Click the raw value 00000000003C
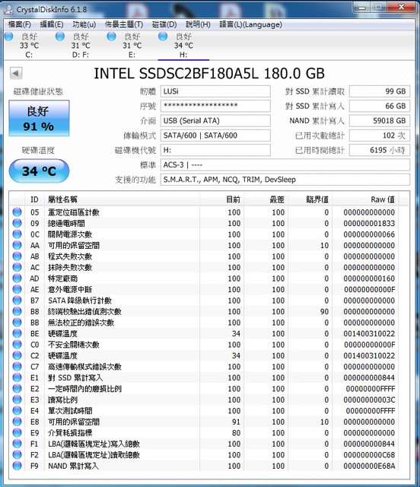Screen dimensions: 420x487 point(369,399)
